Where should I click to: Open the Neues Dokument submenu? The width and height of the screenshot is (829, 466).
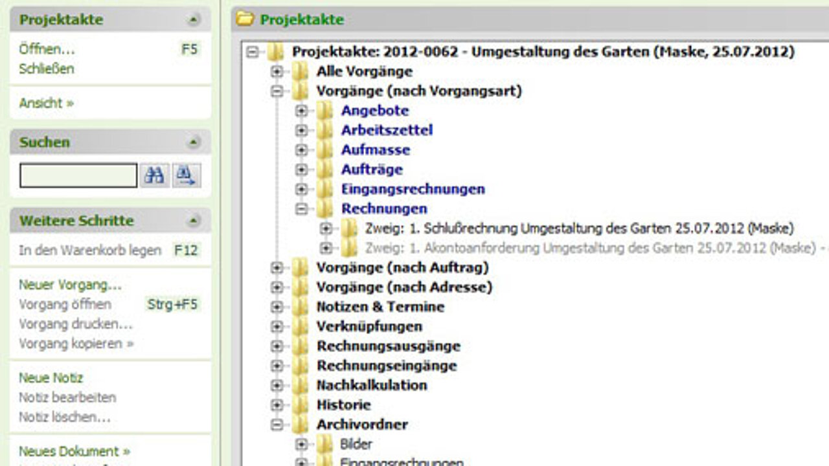(74, 451)
